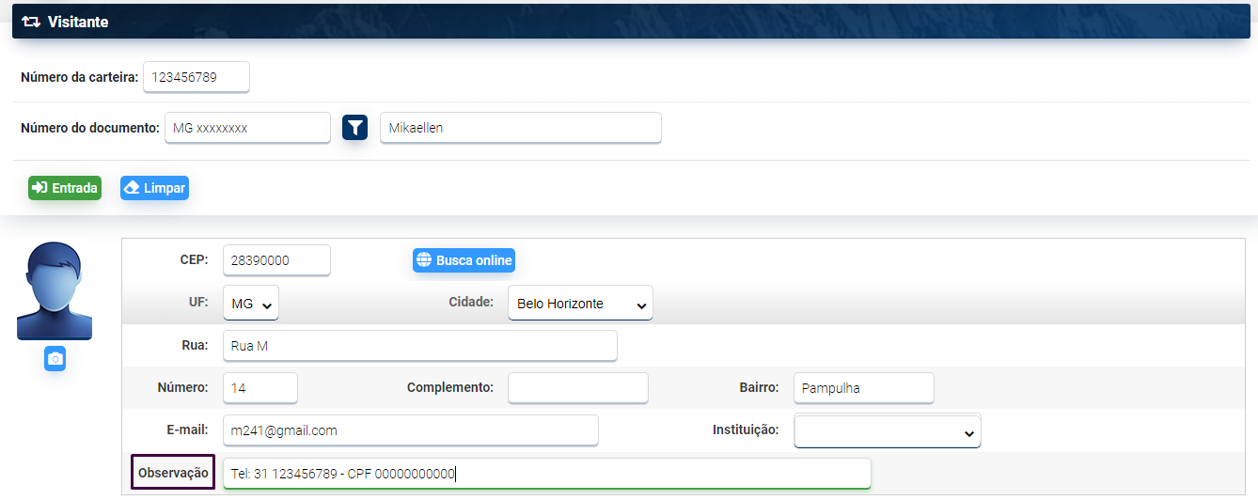Click the filter funnel icon button
The height and width of the screenshot is (500, 1258).
click(354, 128)
